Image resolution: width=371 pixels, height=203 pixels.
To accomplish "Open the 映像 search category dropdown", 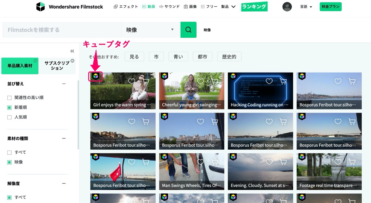I will (151, 30).
